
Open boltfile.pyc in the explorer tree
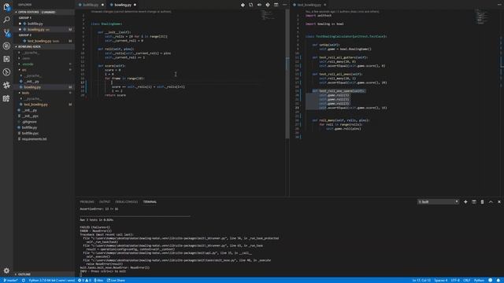44,133
